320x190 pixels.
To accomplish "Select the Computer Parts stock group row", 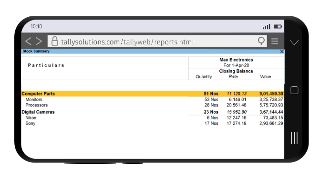I will (x=153, y=94).
